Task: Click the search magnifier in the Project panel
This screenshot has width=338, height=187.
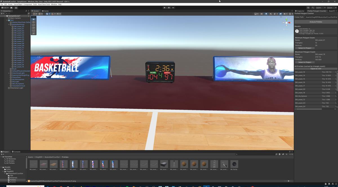Action: tap(237, 154)
